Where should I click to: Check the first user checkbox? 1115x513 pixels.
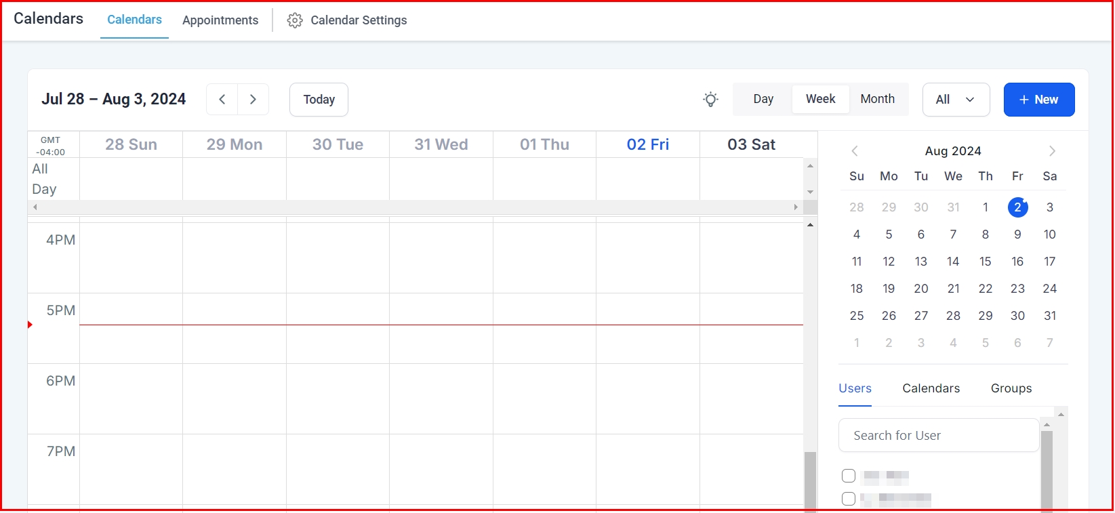pyautogui.click(x=849, y=476)
